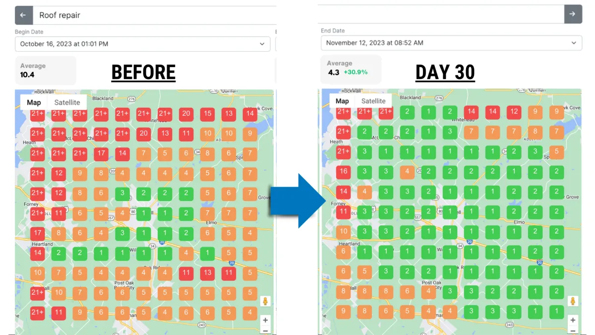Select the Street View pegman on BEFORE map
The image size is (595, 335).
click(265, 302)
